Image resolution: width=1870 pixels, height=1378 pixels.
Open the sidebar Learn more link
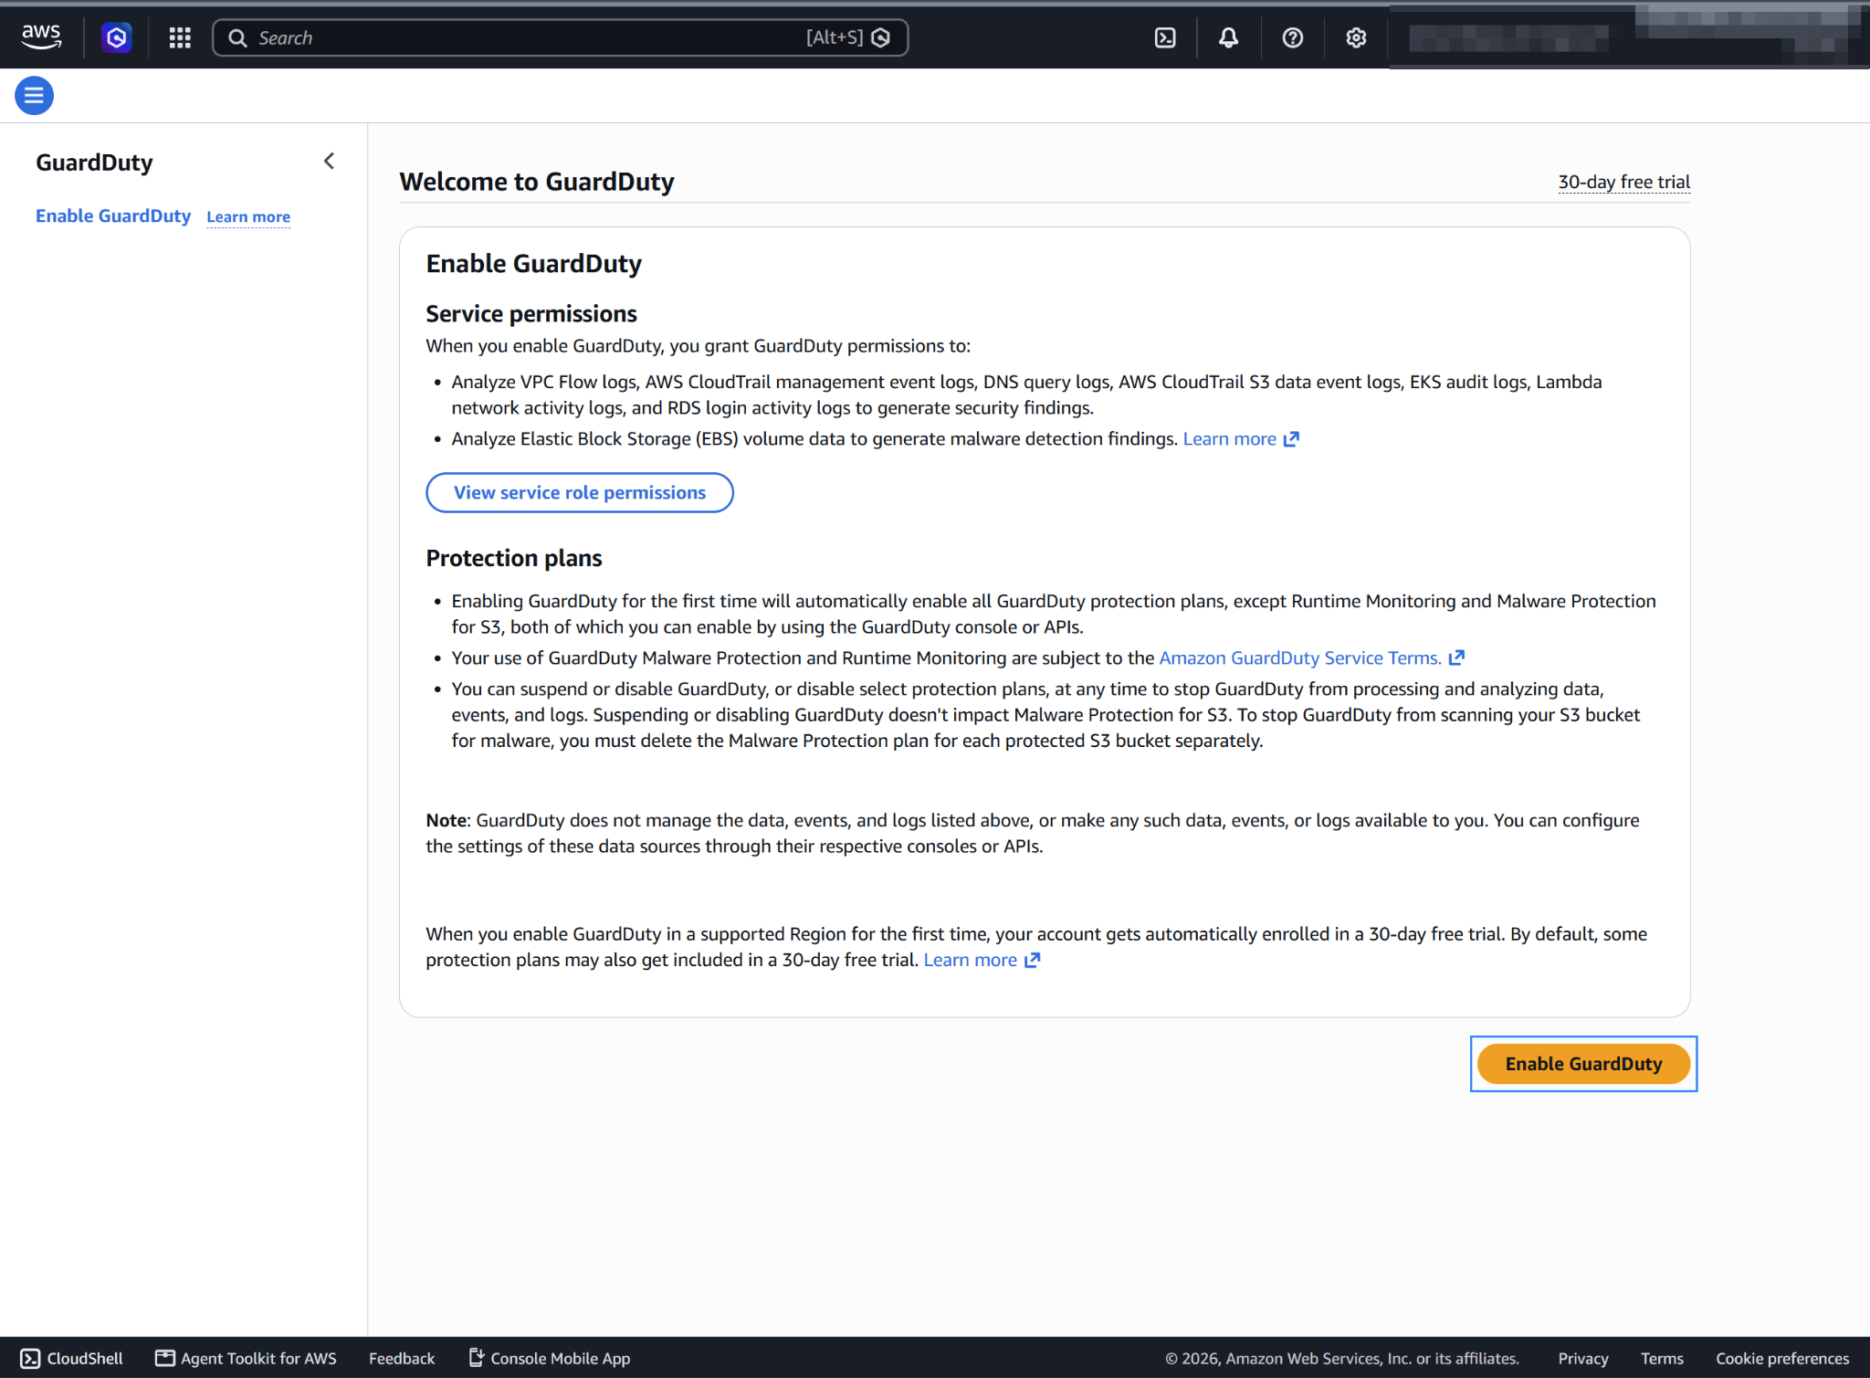(x=248, y=217)
